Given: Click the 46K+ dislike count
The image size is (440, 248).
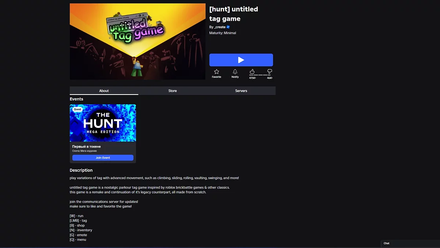Looking at the screenshot, I should coord(270,78).
